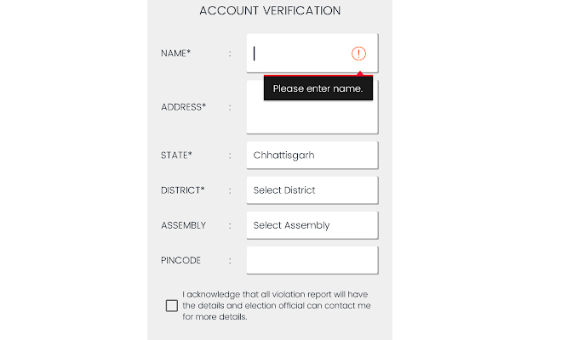Image resolution: width=561 pixels, height=340 pixels.
Task: Click the 'Please enter name.' tooltip
Action: tap(318, 88)
